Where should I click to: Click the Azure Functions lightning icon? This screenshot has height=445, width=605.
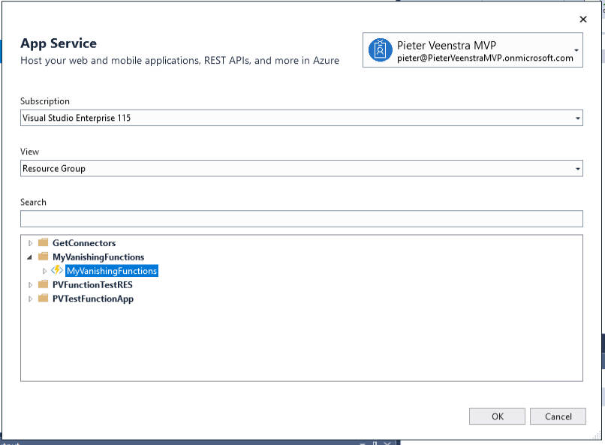pyautogui.click(x=57, y=270)
